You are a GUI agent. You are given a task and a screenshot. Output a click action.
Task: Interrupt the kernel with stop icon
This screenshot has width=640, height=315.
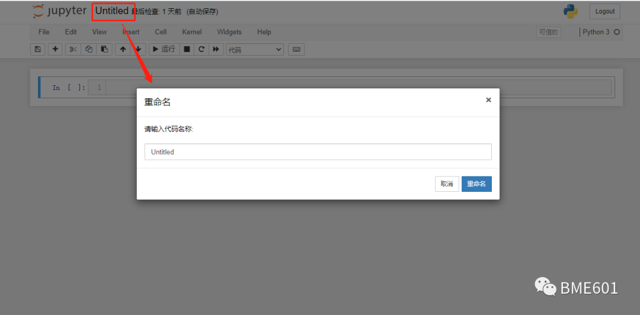pos(187,49)
